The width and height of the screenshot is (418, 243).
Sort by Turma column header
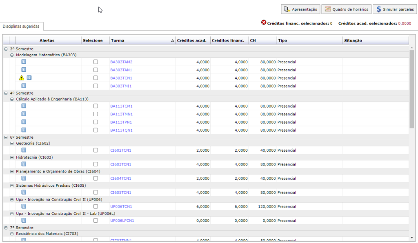tap(142, 40)
